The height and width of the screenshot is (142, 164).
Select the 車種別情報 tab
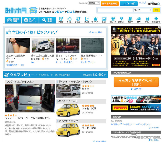coord(13,20)
